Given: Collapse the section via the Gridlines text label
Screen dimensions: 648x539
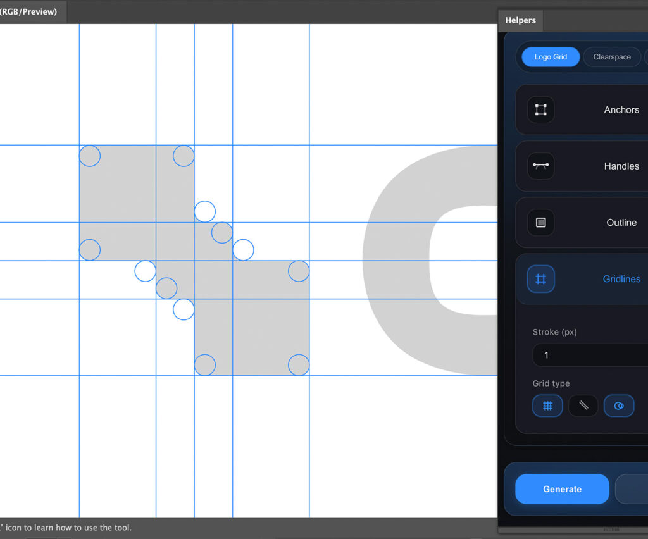Looking at the screenshot, I should tap(621, 279).
